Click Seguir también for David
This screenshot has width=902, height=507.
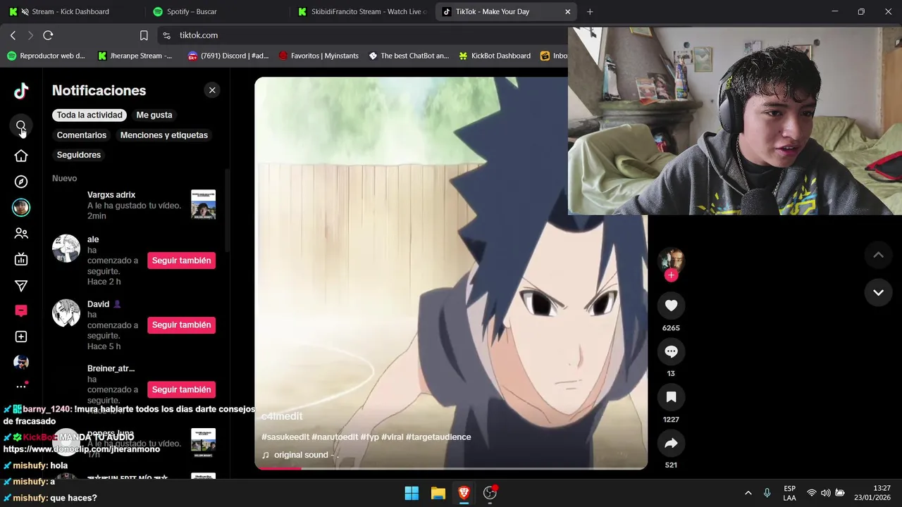[181, 325]
